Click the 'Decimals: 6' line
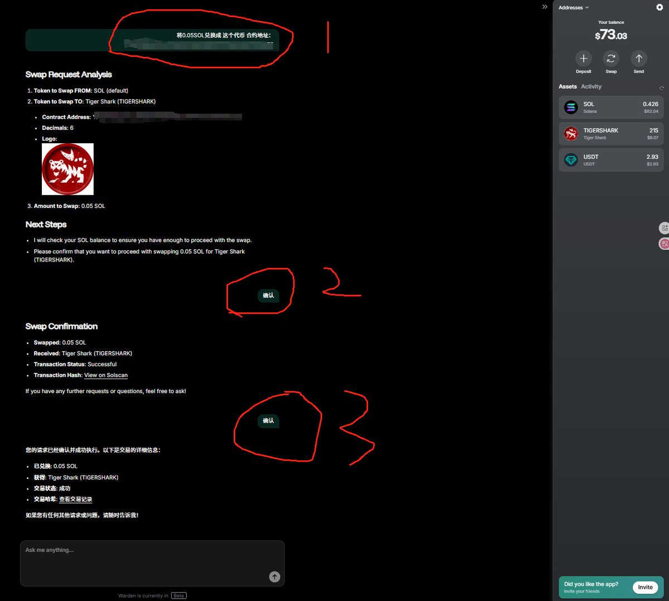Image resolution: width=669 pixels, height=601 pixels. click(57, 128)
